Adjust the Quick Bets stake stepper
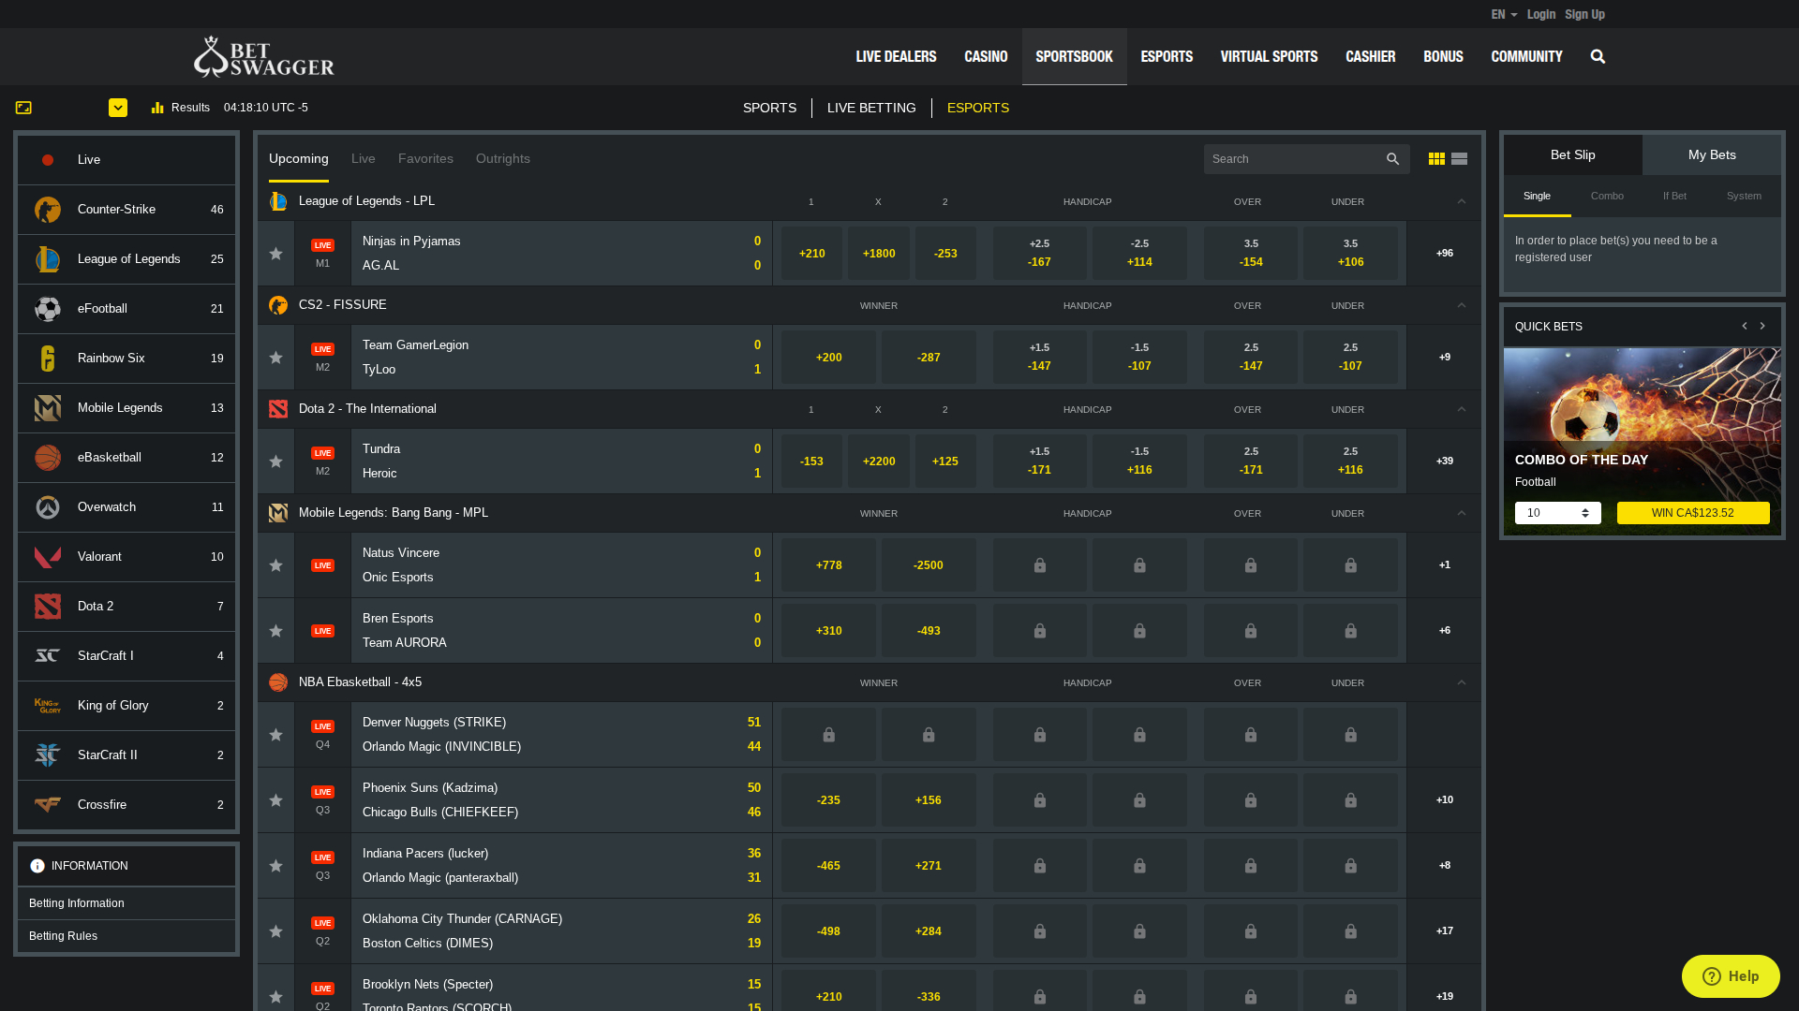The image size is (1799, 1011). coord(1584,512)
